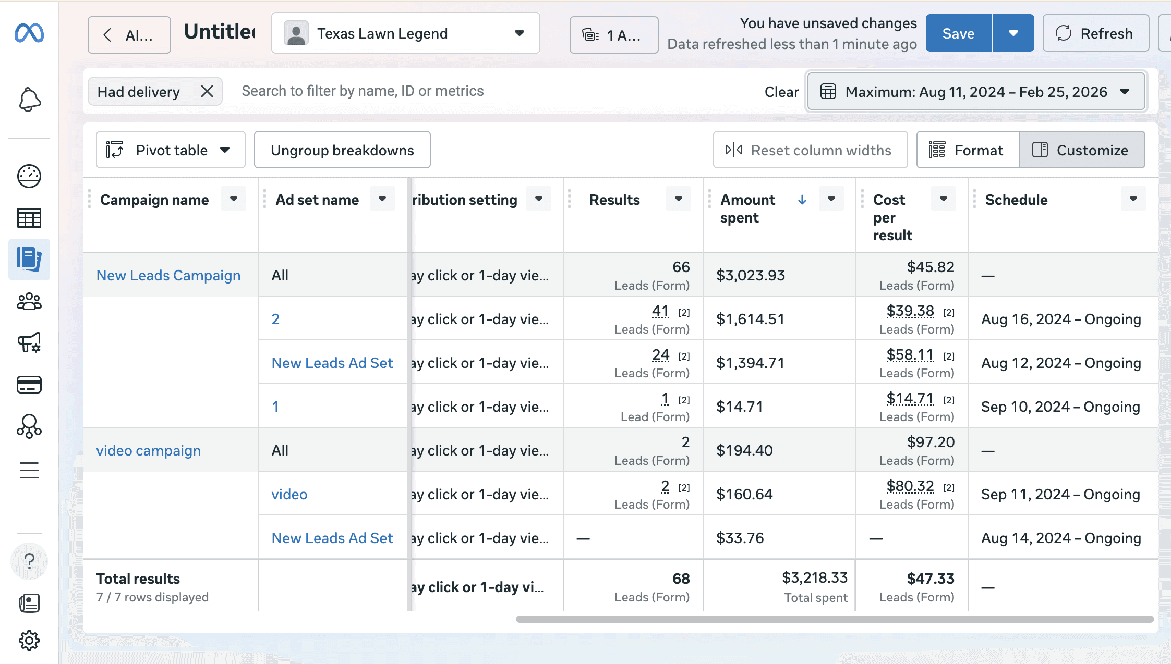1171x664 pixels.
Task: Open Ads Manager table grid icon
Action: point(29,218)
